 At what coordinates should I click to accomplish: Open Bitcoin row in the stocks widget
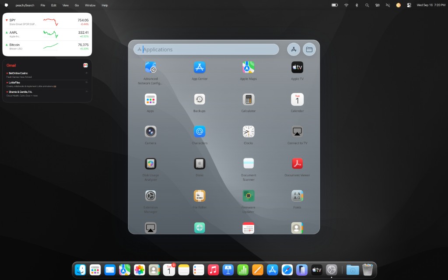47,46
